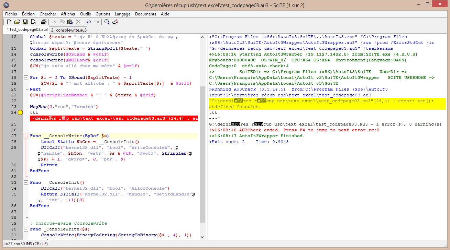The image size is (450, 250).
Task: Open a file with the folder icon
Action: click(x=17, y=22)
